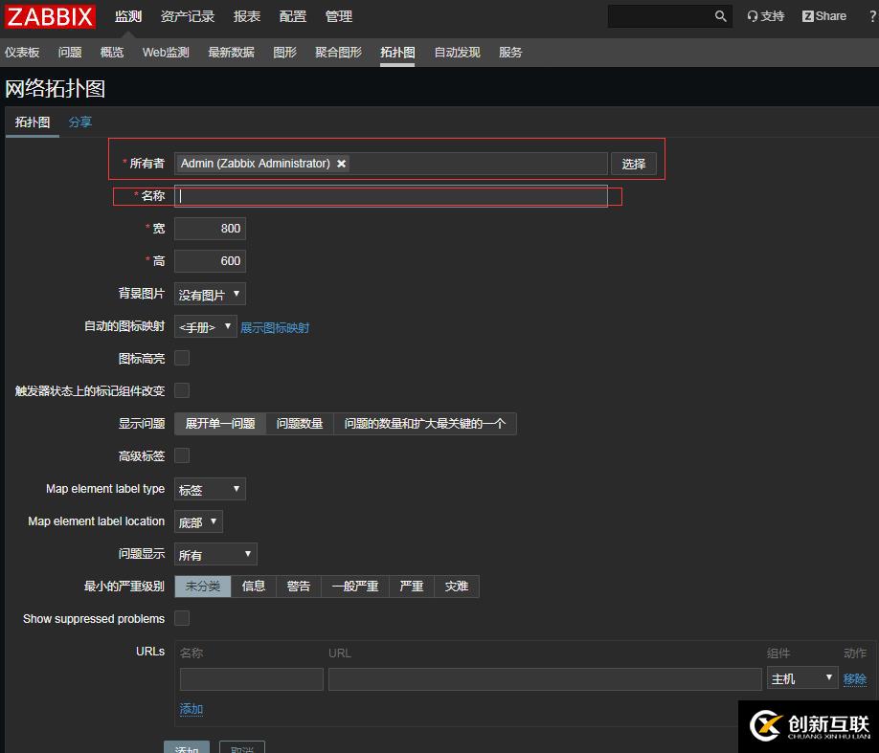Select 问题数量 display option
The width and height of the screenshot is (879, 753).
click(x=300, y=423)
